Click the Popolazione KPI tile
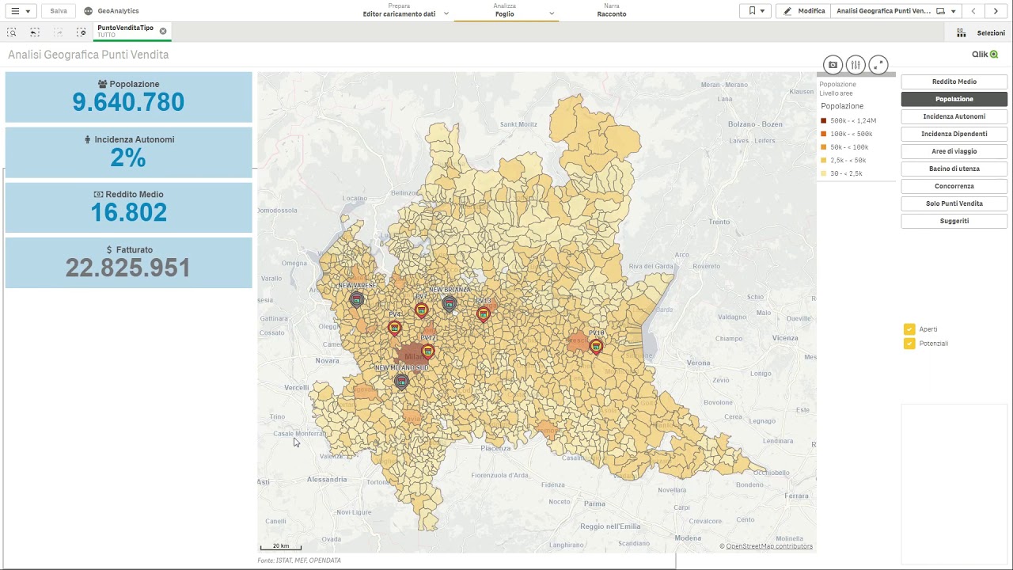Image resolution: width=1013 pixels, height=570 pixels. (x=129, y=97)
